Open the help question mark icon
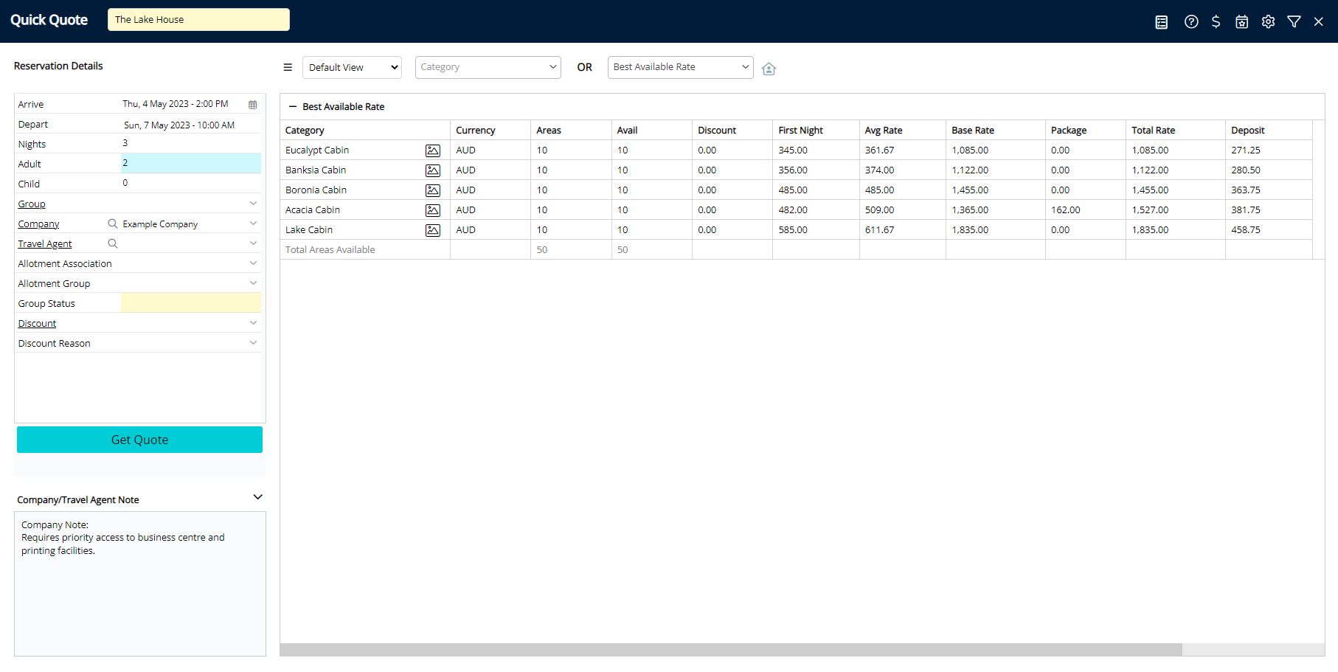1338x672 pixels. pyautogui.click(x=1191, y=22)
